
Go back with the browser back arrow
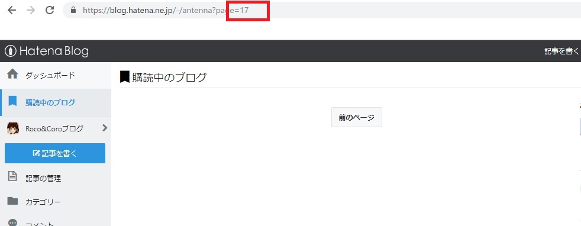click(12, 11)
